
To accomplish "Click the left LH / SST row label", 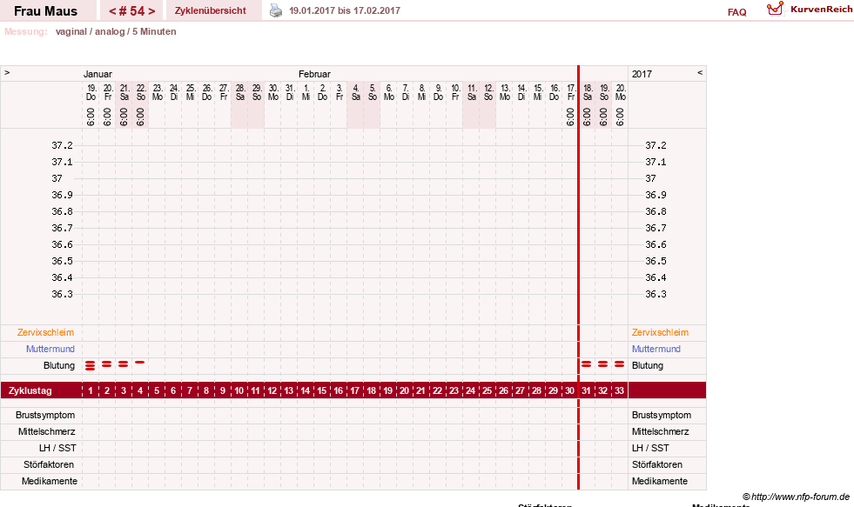I will pyautogui.click(x=57, y=448).
